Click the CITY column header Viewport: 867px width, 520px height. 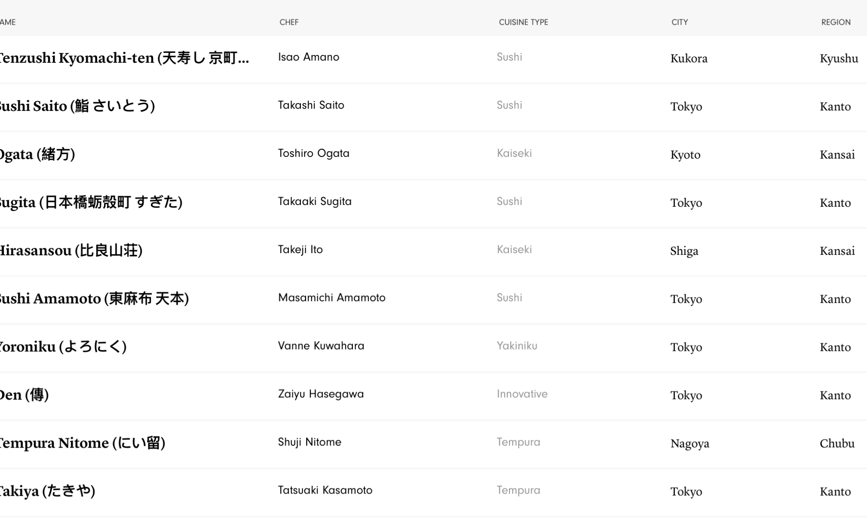pyautogui.click(x=679, y=22)
